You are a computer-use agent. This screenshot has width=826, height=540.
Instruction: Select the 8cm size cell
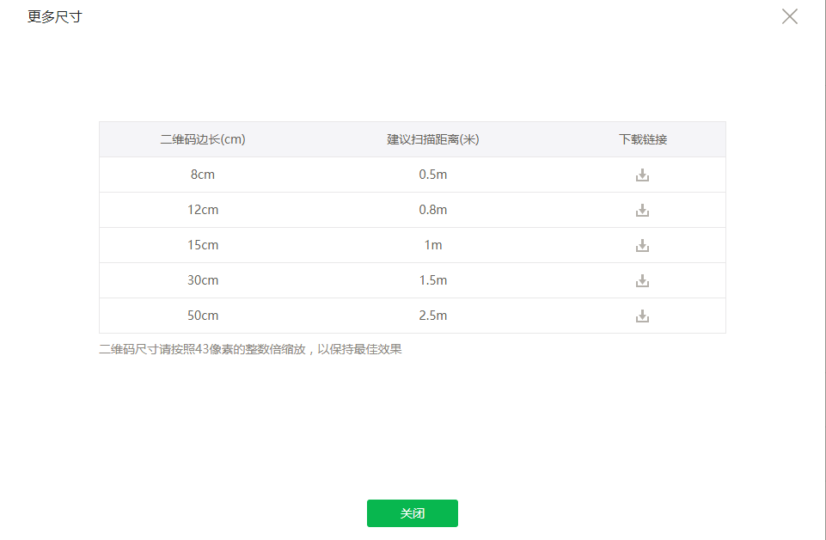(x=203, y=175)
